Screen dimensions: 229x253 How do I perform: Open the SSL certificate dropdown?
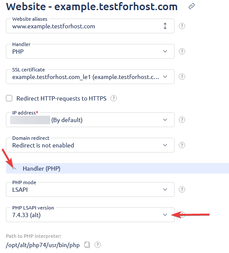pos(90,76)
